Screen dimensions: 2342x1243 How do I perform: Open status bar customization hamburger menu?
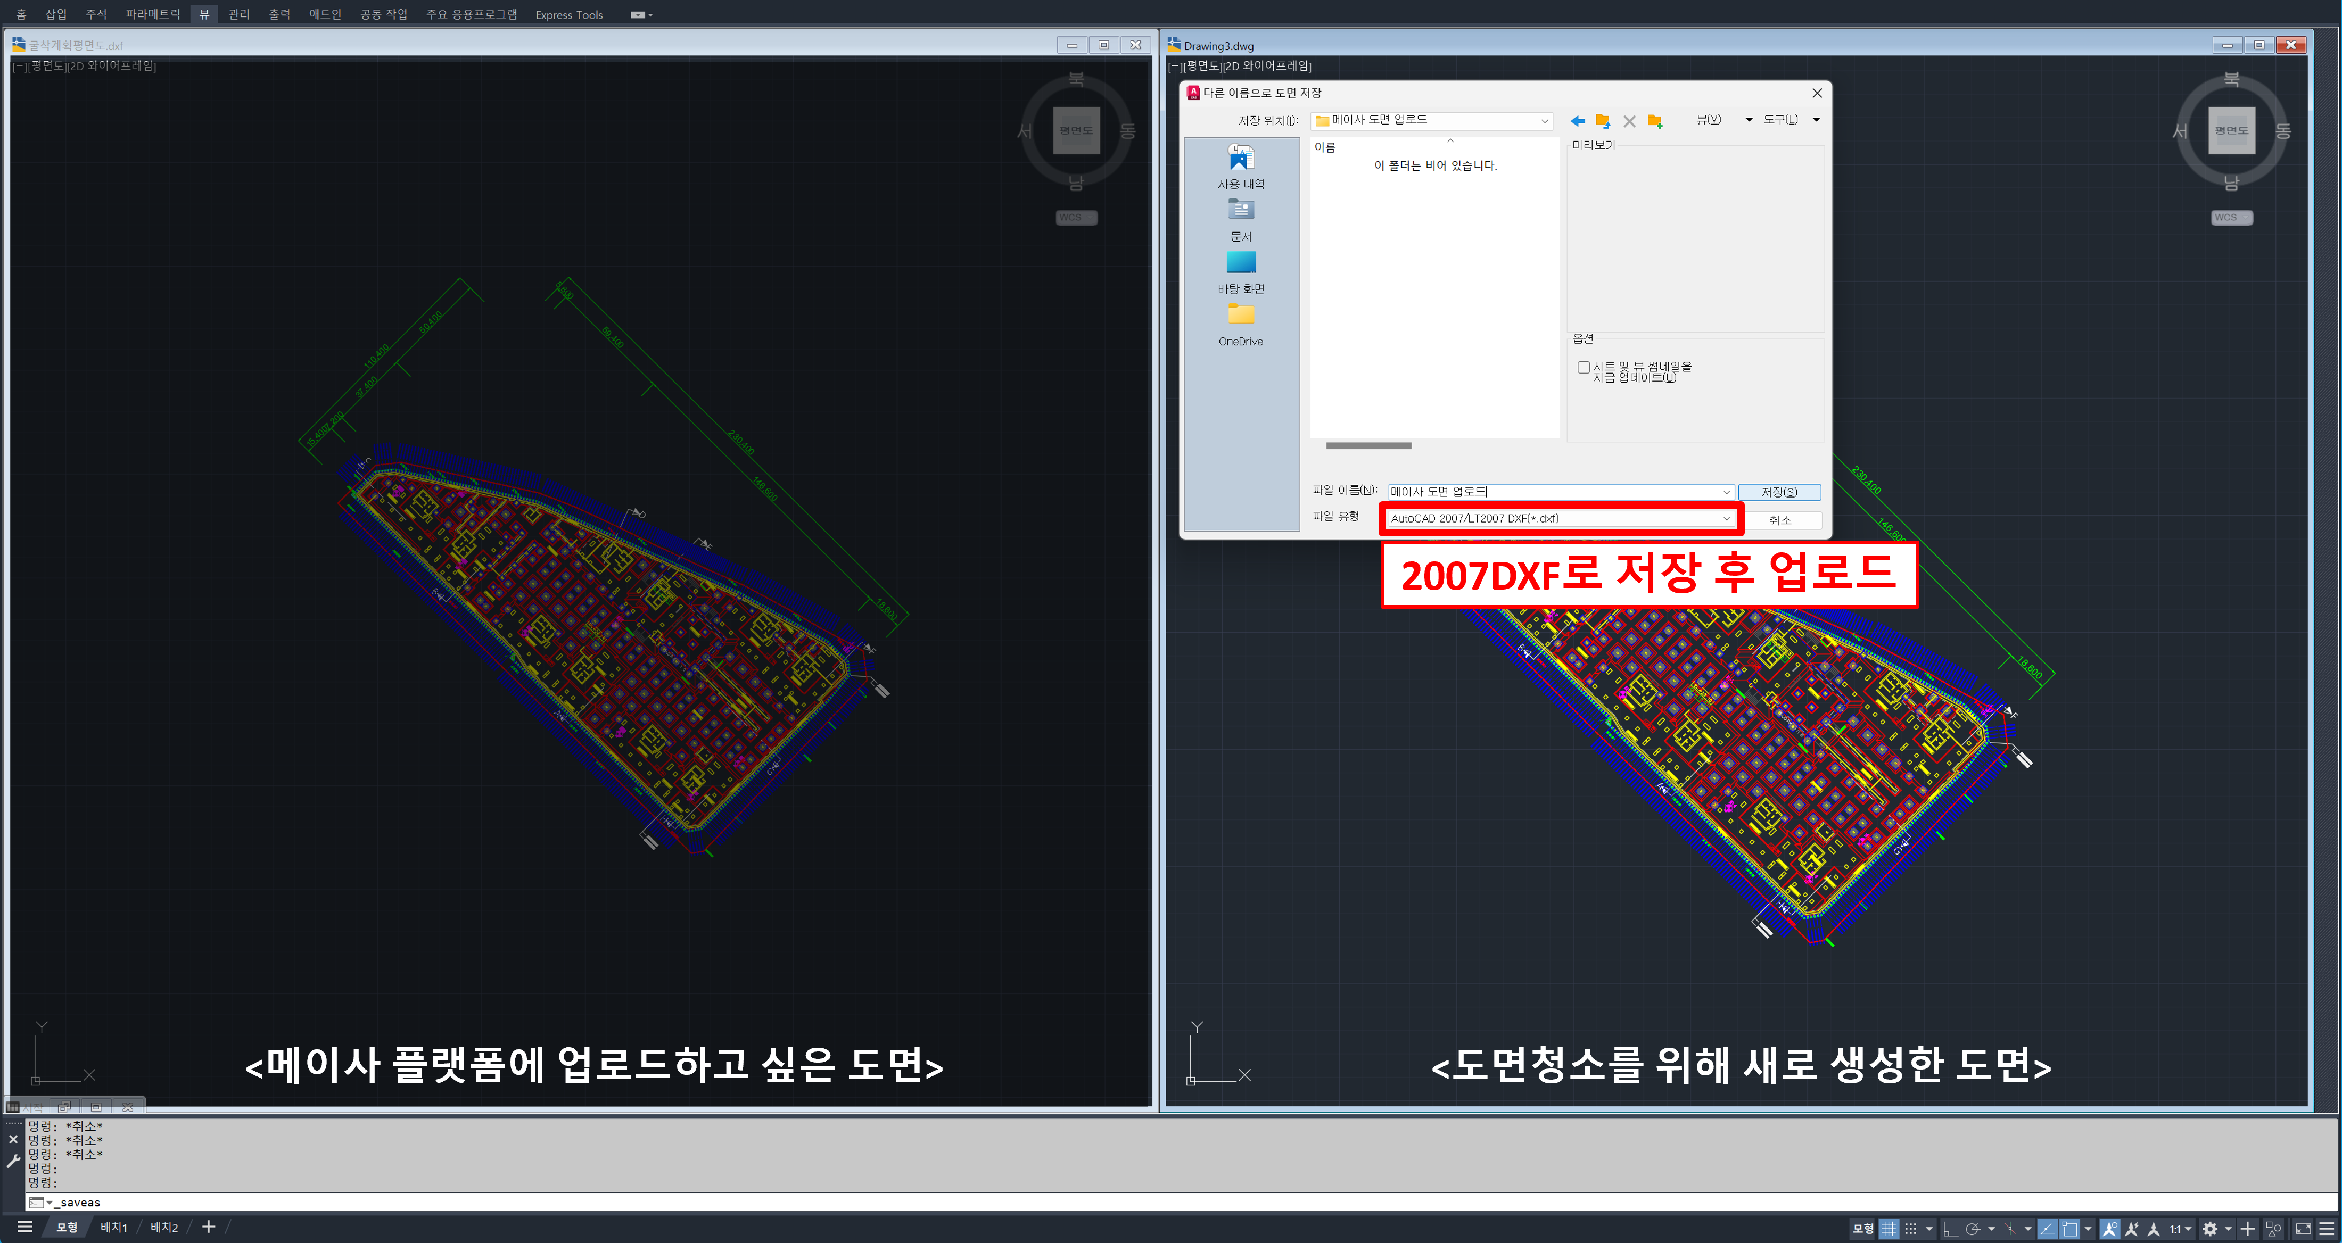click(x=2327, y=1229)
